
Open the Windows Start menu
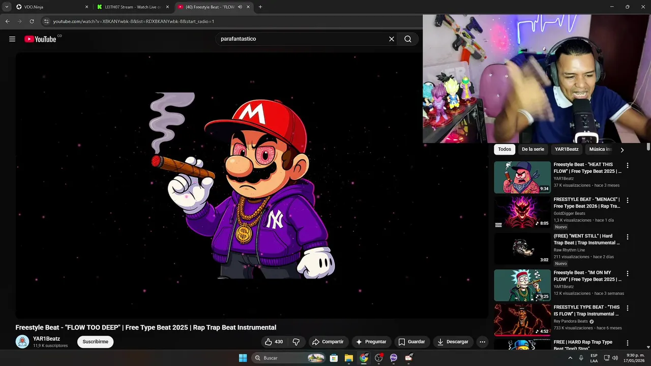(x=243, y=358)
